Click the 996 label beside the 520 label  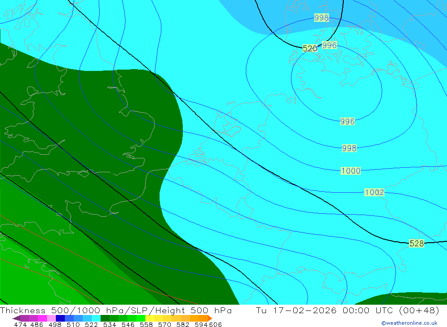click(x=329, y=45)
